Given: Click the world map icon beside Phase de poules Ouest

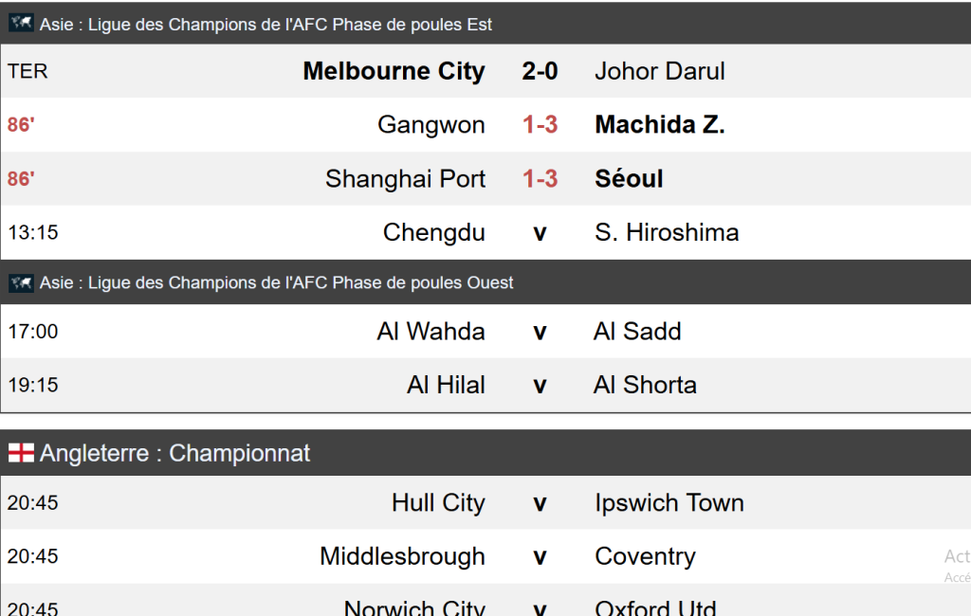Looking at the screenshot, I should (x=21, y=282).
